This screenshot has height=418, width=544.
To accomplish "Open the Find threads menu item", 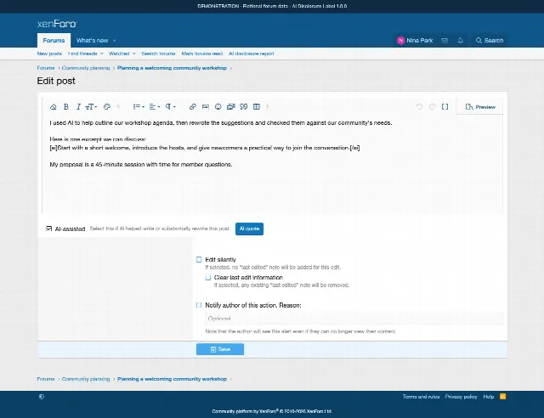I will (x=82, y=54).
